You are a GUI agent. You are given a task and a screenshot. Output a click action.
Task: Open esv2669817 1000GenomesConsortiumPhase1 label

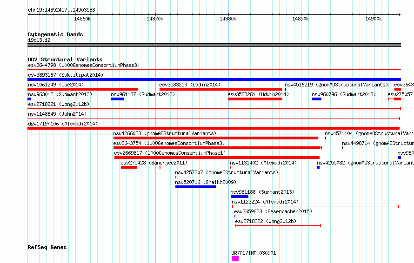pos(170,153)
